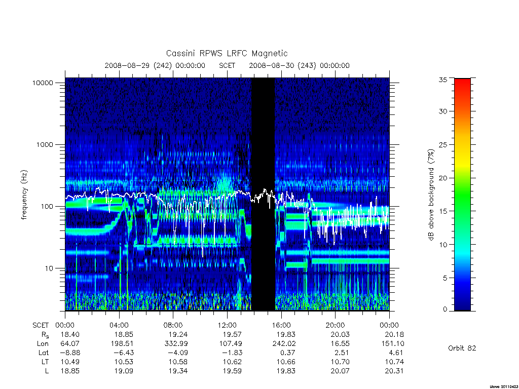Click the 'Lat' row label

(44, 353)
